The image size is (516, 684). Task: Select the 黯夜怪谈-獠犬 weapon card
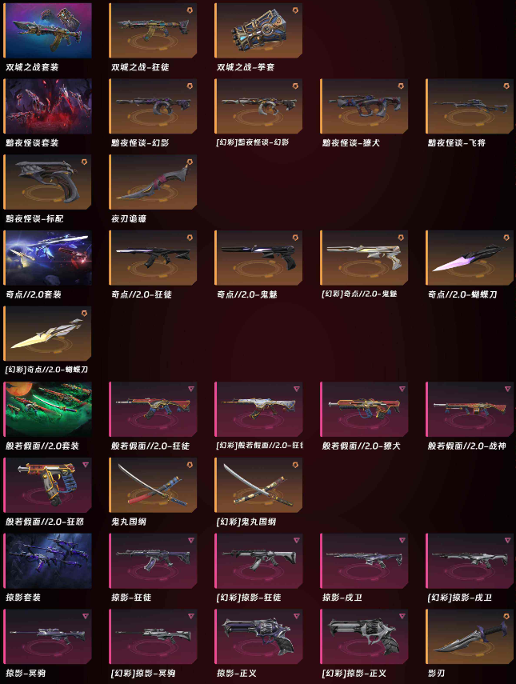tap(364, 106)
